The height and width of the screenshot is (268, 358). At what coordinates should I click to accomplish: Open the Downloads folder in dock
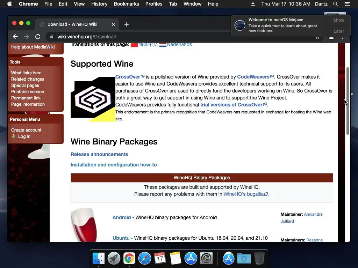coord(244,259)
